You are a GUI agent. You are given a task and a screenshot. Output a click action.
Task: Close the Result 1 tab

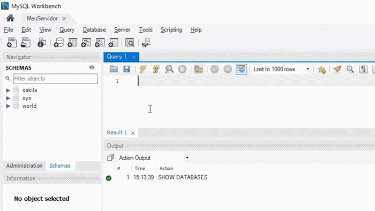[x=133, y=133]
